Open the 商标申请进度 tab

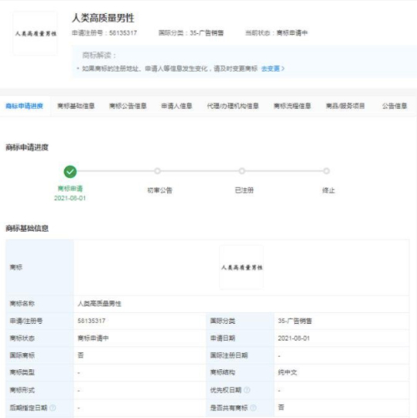(24, 106)
